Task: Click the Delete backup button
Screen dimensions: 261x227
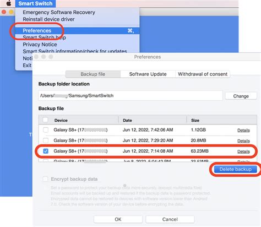Action: tap(236, 169)
